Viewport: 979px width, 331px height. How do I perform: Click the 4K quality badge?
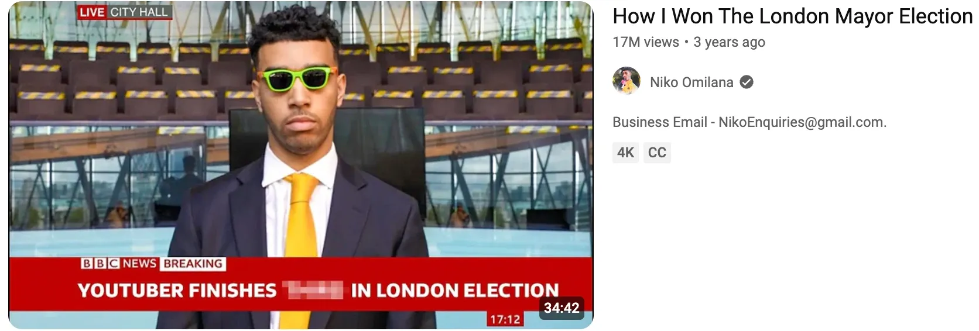click(625, 153)
